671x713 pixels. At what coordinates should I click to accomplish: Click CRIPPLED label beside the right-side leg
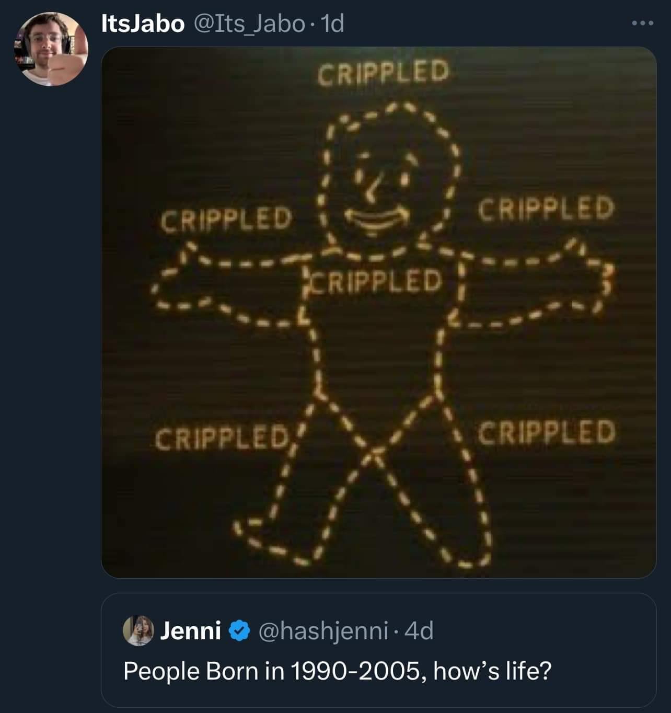(x=546, y=433)
